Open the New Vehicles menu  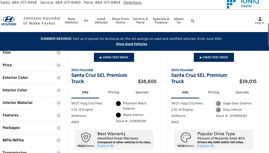tap(71, 21)
